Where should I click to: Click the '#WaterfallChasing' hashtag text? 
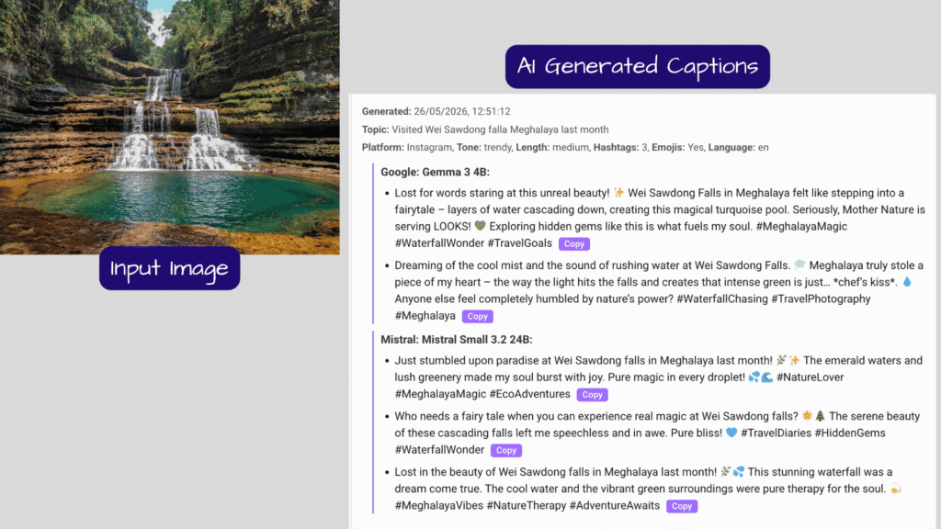[x=722, y=298]
